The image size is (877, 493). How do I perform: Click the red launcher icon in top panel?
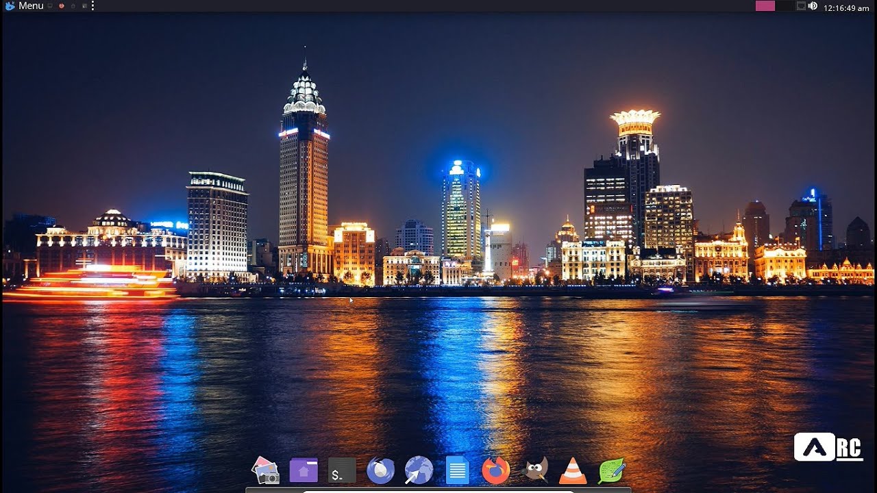[x=62, y=5]
